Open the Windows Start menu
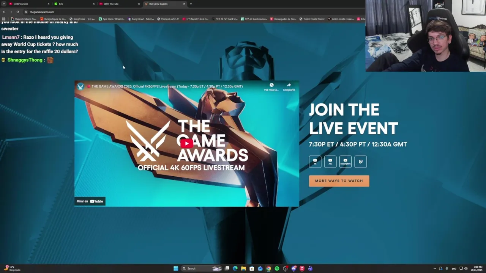 pyautogui.click(x=176, y=268)
